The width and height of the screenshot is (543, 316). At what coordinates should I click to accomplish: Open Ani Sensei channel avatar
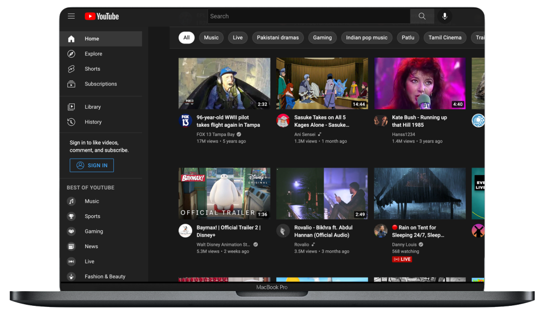[x=283, y=121]
